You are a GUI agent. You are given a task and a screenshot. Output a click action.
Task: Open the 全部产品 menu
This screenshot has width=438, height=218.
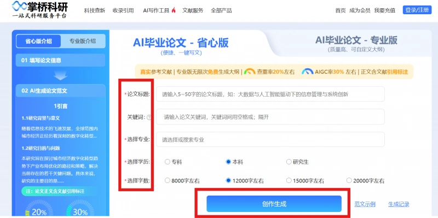[221, 10]
